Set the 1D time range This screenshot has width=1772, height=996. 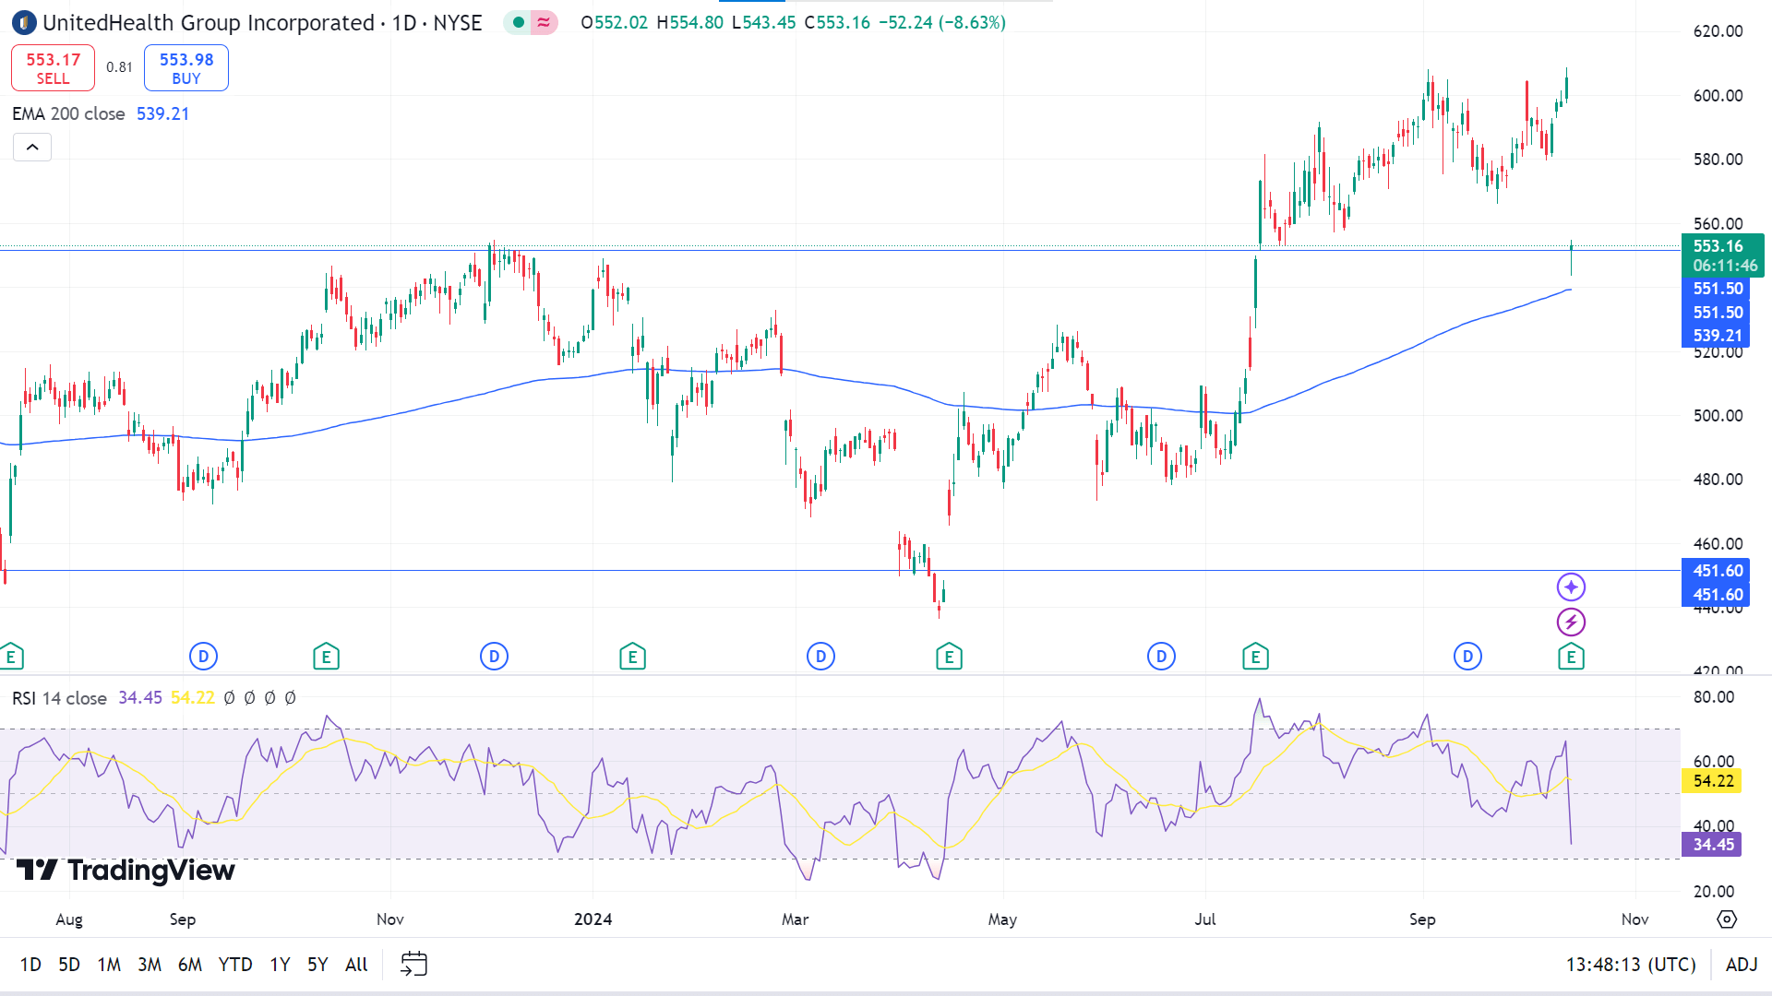pos(30,965)
